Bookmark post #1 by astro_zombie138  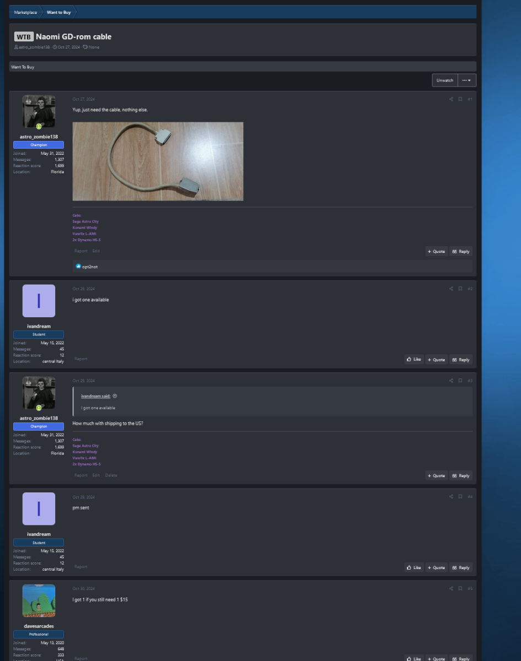(x=460, y=99)
